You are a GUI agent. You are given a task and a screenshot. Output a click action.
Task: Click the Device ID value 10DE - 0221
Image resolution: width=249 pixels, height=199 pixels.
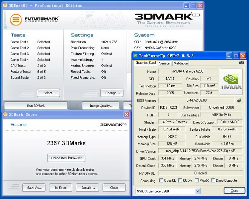point(168,107)
